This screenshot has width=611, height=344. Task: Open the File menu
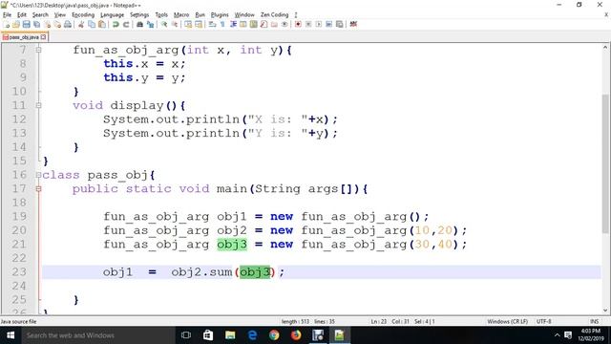tap(7, 15)
